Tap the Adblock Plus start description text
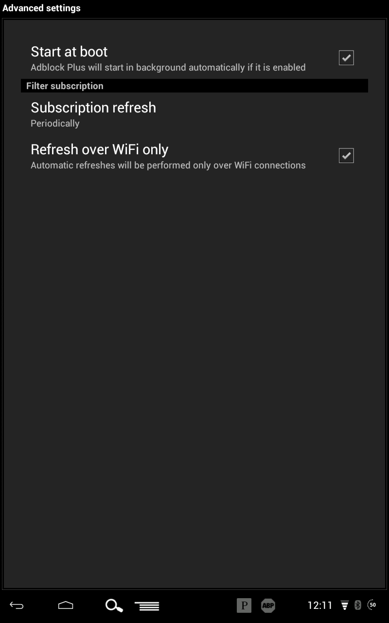The width and height of the screenshot is (389, 623). (168, 68)
